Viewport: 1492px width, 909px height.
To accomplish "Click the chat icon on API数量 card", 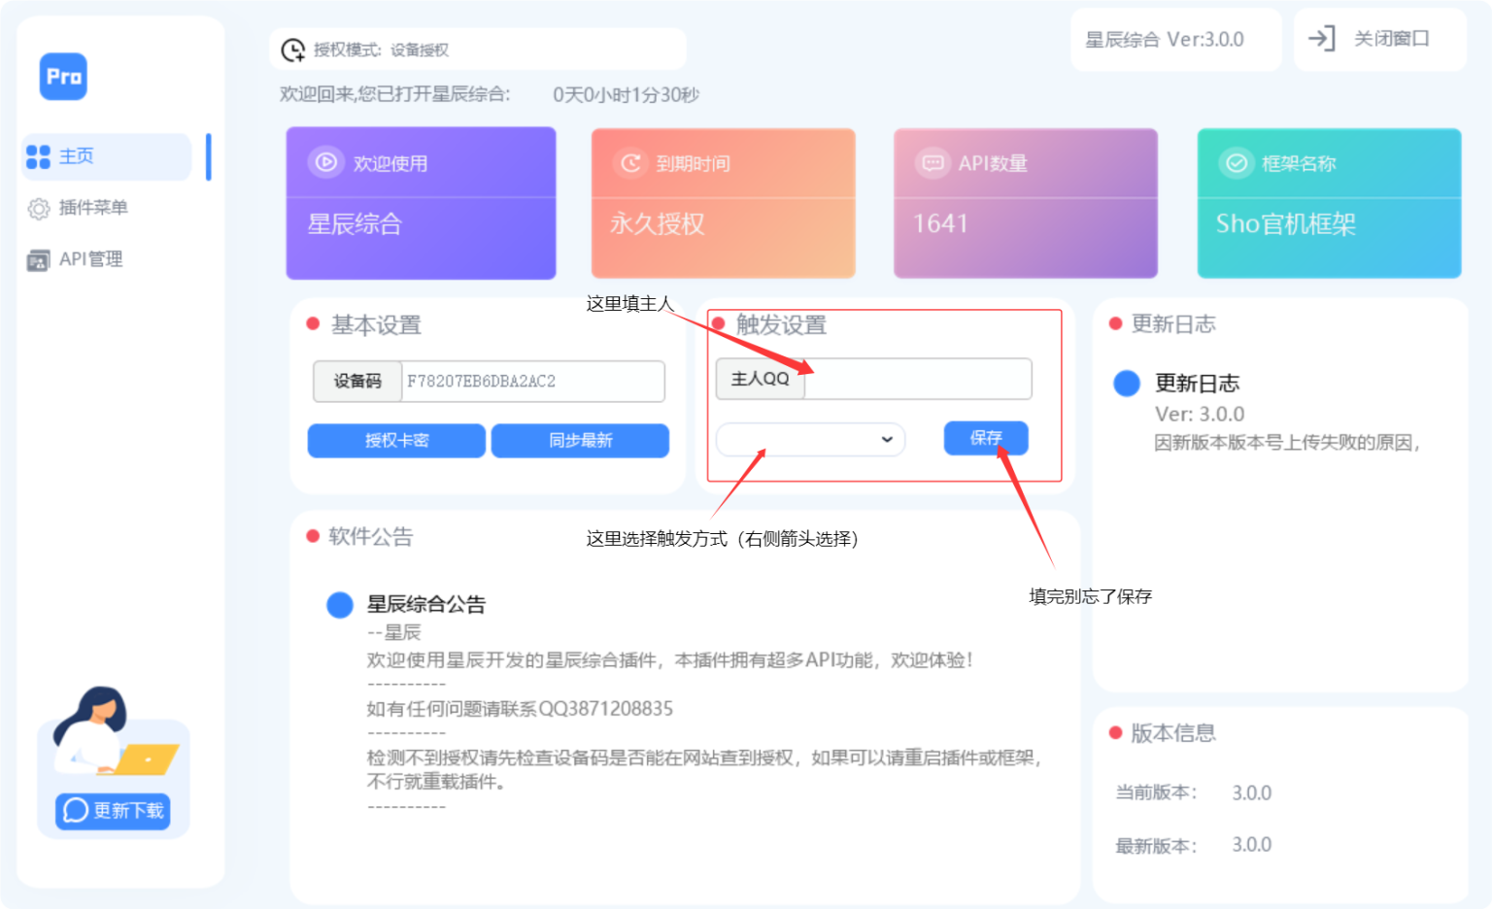I will pyautogui.click(x=932, y=163).
